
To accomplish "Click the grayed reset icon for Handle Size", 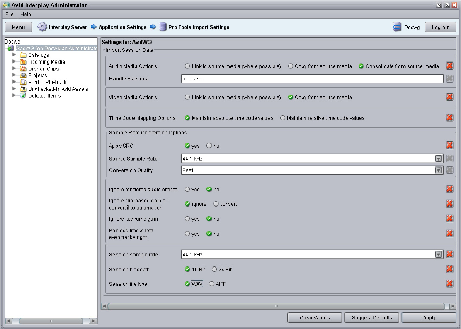I will [449, 78].
